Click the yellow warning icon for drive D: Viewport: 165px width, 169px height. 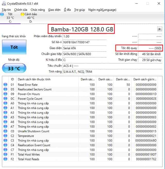tap(22, 14)
